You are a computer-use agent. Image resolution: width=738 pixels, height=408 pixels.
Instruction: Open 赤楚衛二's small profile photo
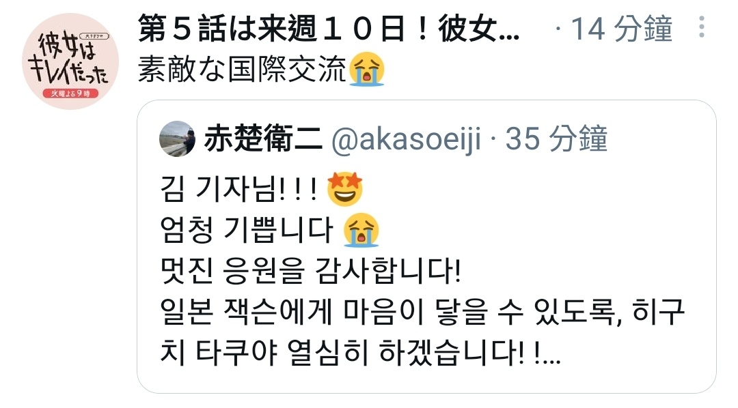178,139
